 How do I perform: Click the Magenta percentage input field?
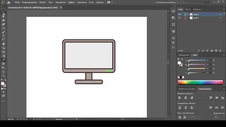209,65
